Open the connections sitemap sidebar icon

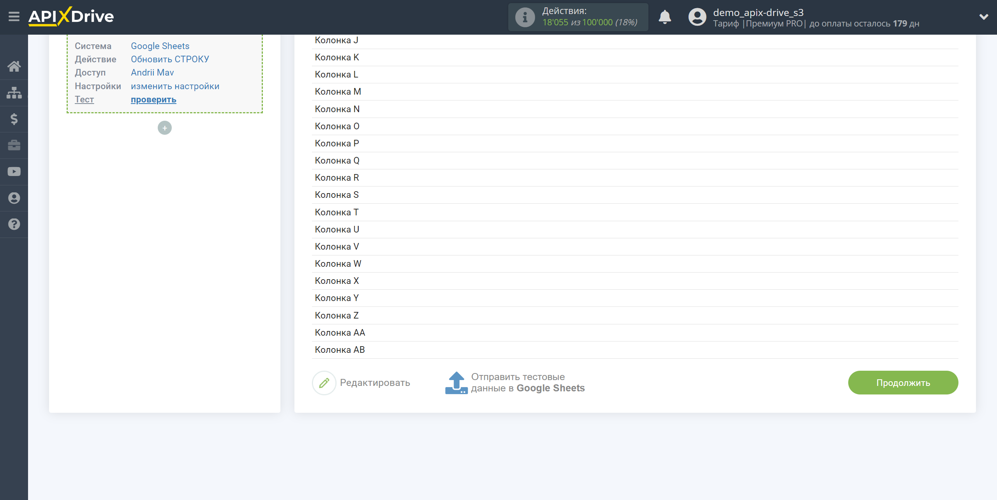(14, 93)
